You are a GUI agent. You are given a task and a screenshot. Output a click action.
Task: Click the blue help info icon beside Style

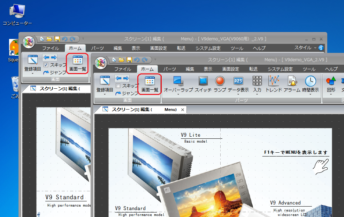pos(321,48)
